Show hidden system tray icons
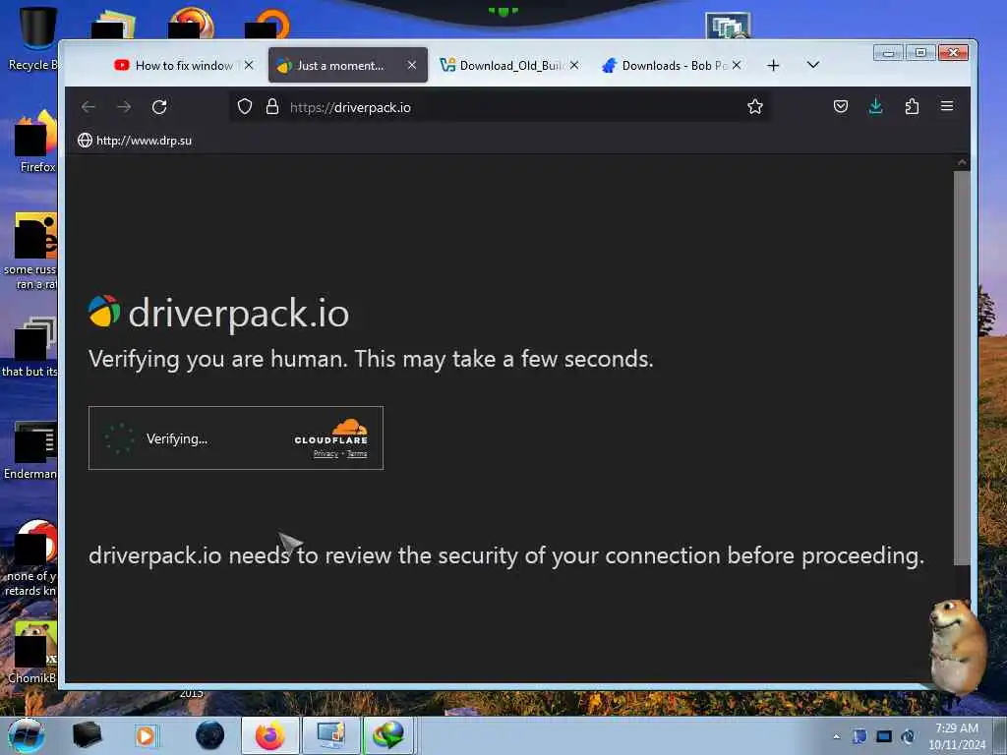Image resolution: width=1007 pixels, height=755 pixels. coord(836,737)
